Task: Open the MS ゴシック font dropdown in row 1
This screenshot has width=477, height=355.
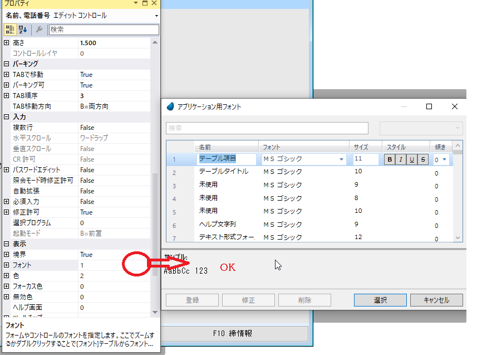Action: click(342, 159)
